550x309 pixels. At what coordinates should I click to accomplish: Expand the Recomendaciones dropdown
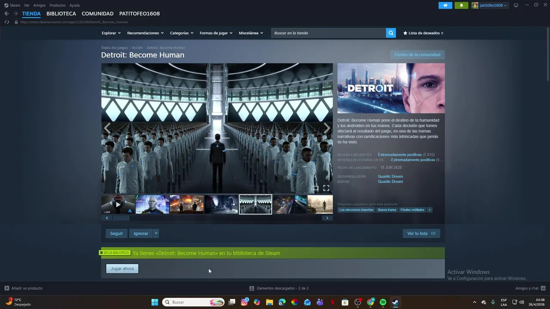point(145,33)
